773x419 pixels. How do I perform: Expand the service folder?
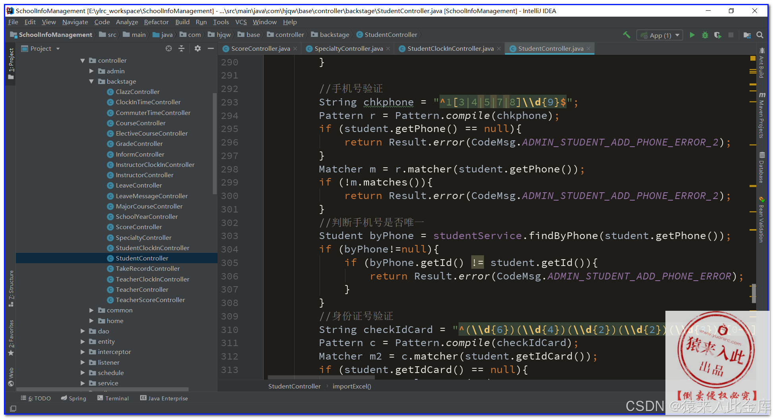click(x=83, y=383)
